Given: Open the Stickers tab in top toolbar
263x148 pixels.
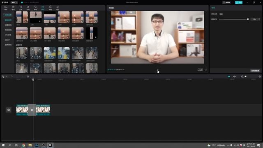Looking at the screenshot, I should click(28, 8).
